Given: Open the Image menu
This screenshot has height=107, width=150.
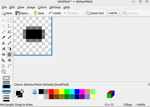Looking at the screenshot, I should coord(31,7).
